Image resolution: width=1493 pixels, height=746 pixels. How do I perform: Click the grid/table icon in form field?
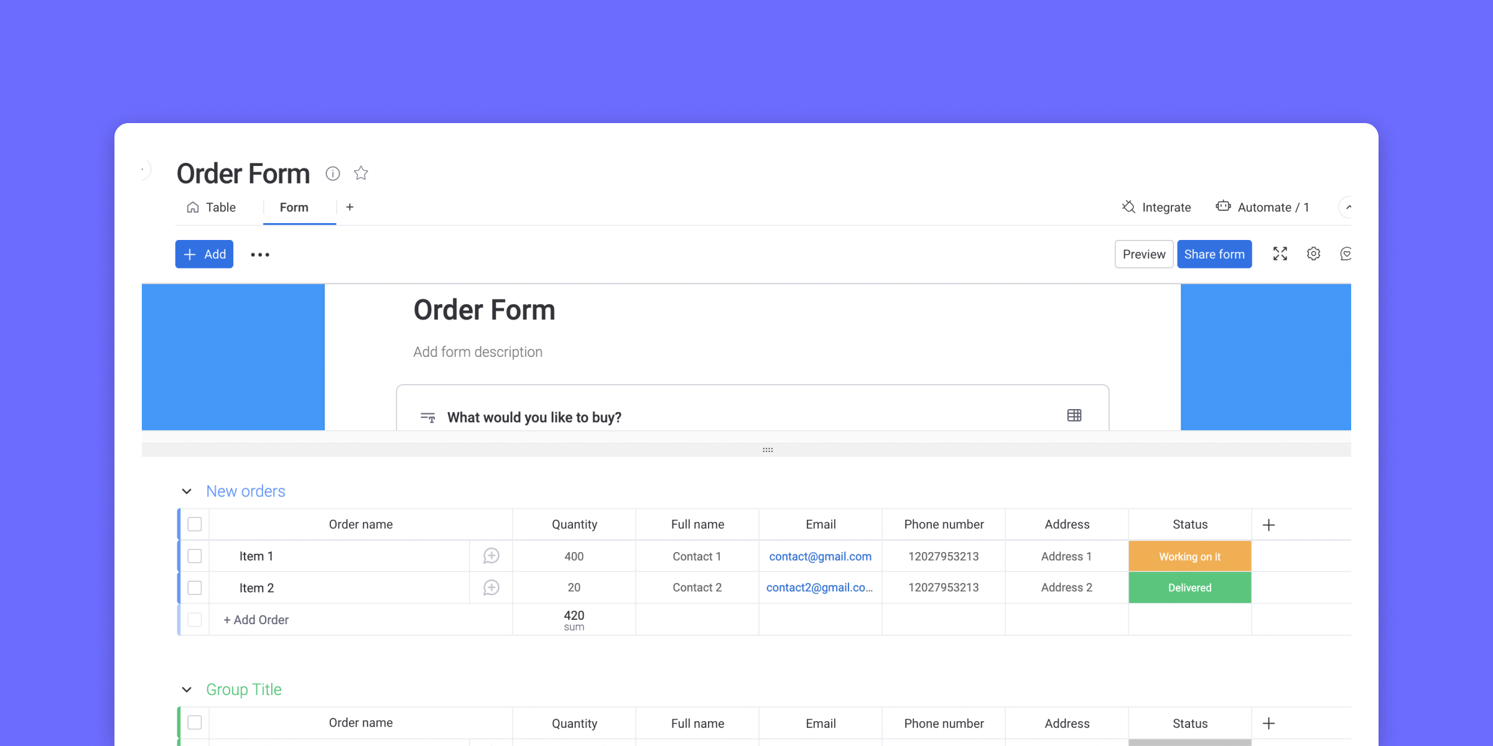click(1074, 416)
